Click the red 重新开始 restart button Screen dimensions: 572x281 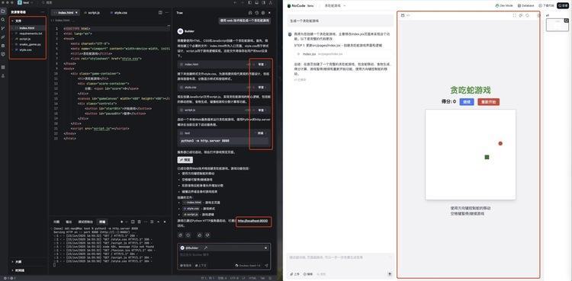coord(488,102)
